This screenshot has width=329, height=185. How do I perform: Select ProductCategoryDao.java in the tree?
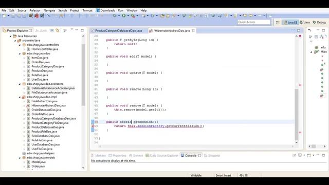48,66
